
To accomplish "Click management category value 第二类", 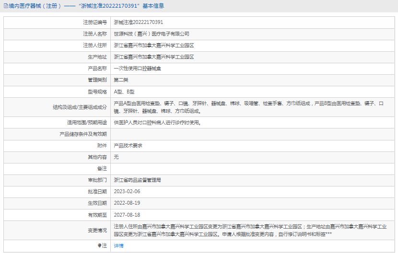I will click(121, 80).
